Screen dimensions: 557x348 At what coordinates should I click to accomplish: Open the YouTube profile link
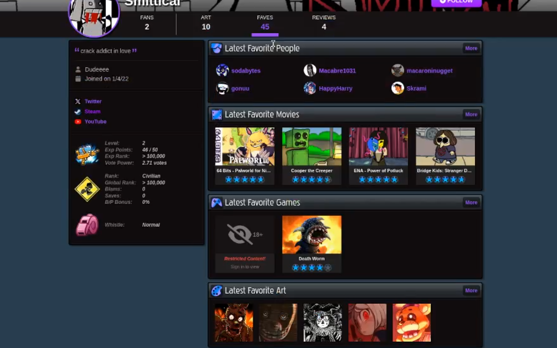[95, 121]
